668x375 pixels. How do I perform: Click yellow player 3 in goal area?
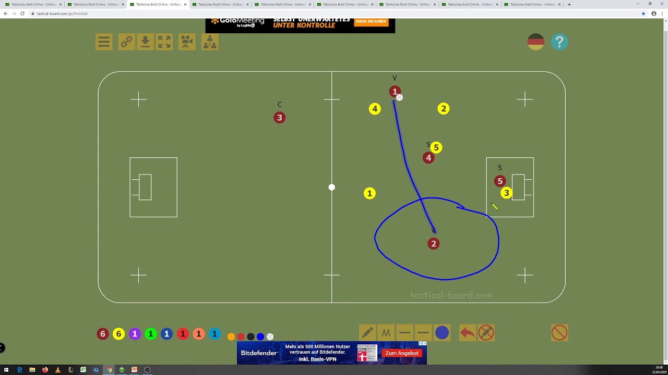(x=506, y=193)
